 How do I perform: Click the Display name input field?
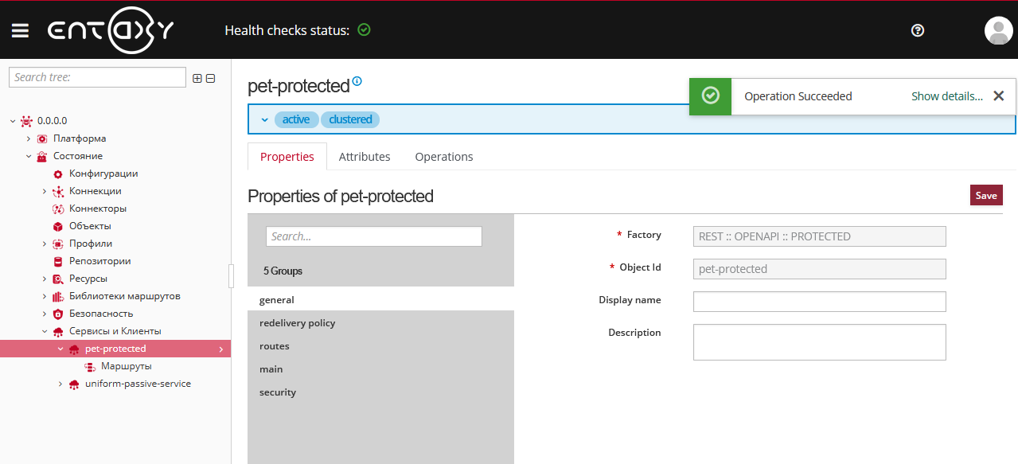(819, 302)
